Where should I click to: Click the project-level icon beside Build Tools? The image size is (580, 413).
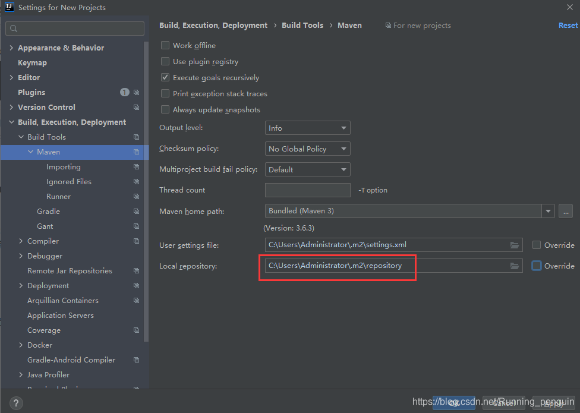tap(136, 137)
